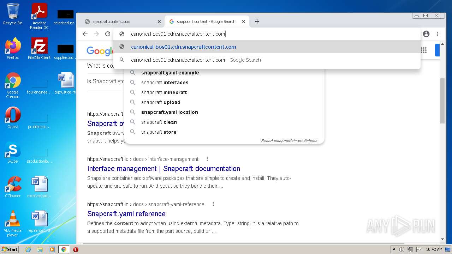Open the Chrome profile avatar
Screen dimensions: 452x254
(426, 34)
